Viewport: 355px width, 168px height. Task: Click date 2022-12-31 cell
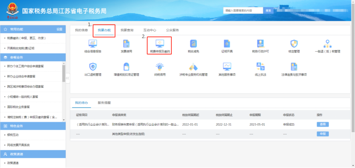224,125
